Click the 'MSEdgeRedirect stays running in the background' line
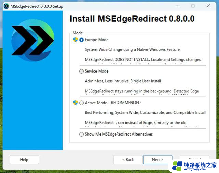 click(142, 91)
